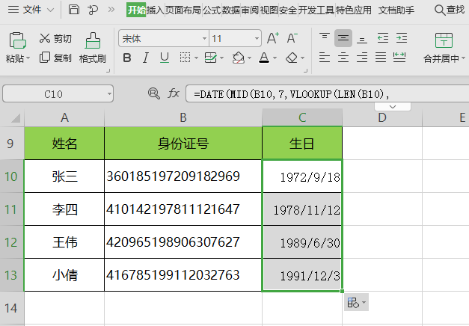Click the zoom magnifier icon beside fx

(154, 93)
